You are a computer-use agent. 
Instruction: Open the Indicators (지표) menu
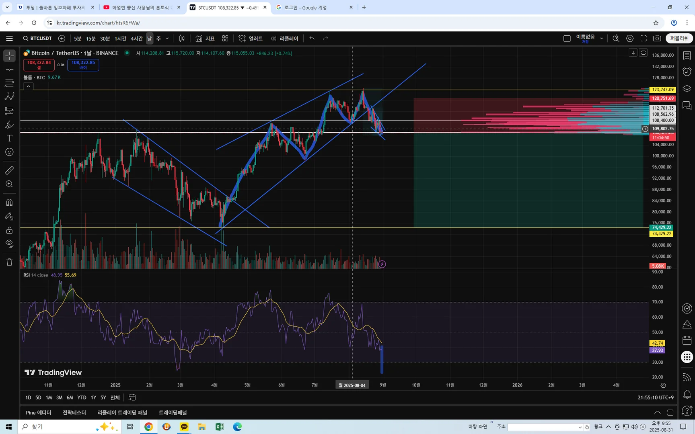click(x=205, y=38)
